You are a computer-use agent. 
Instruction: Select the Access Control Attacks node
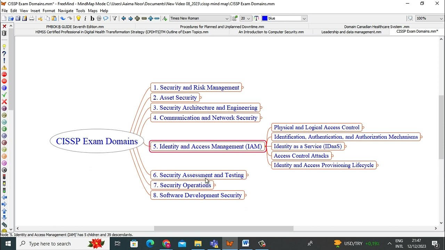point(301,156)
